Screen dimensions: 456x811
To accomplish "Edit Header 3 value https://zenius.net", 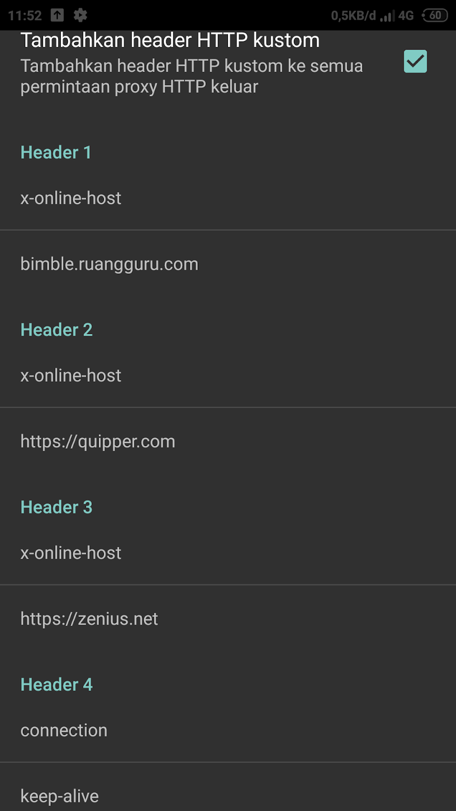I will (x=228, y=619).
